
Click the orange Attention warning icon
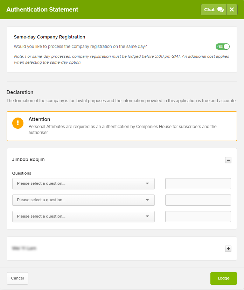18,123
